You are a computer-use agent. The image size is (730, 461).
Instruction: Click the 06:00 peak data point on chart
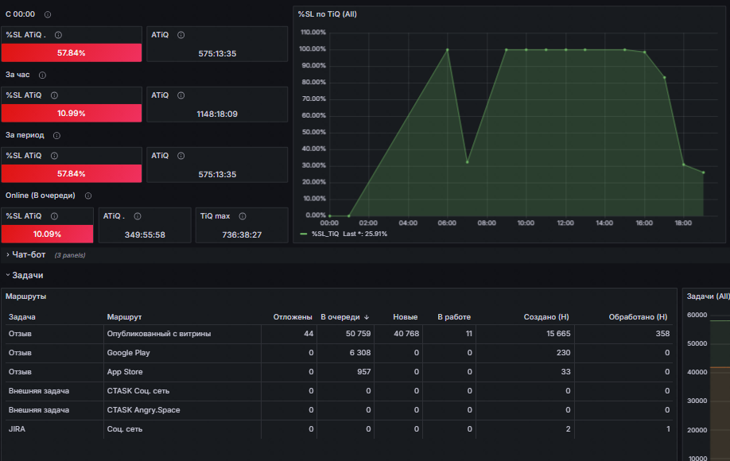click(x=448, y=50)
